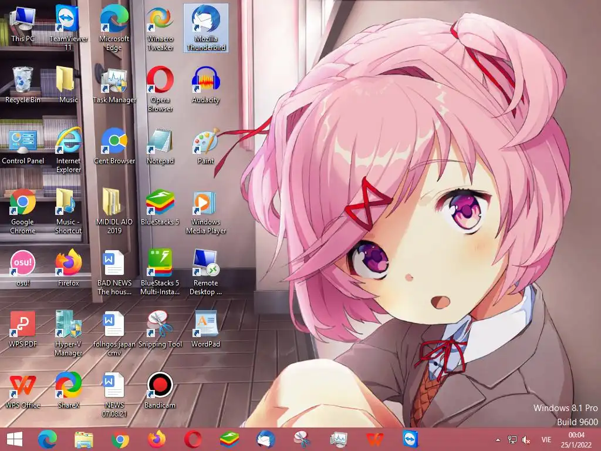Select the WPS PDF desktop shortcut
Image resolution: width=601 pixels, height=451 pixels.
tap(23, 329)
